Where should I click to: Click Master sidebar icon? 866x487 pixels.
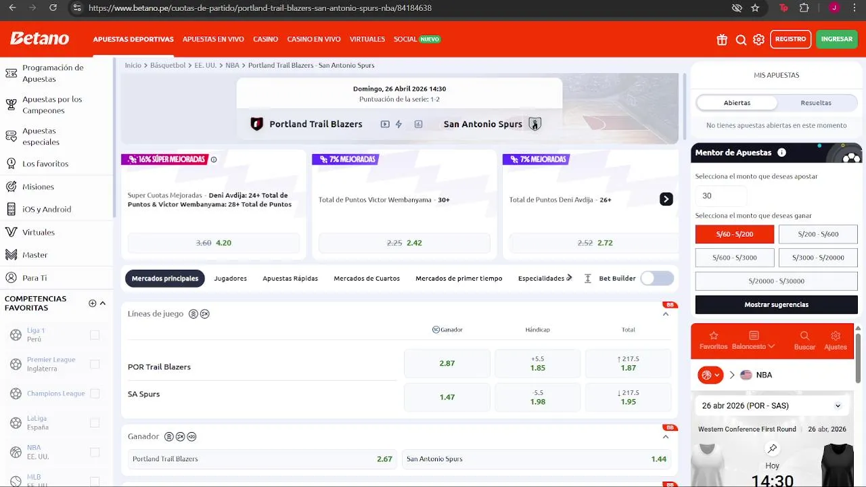pyautogui.click(x=11, y=255)
